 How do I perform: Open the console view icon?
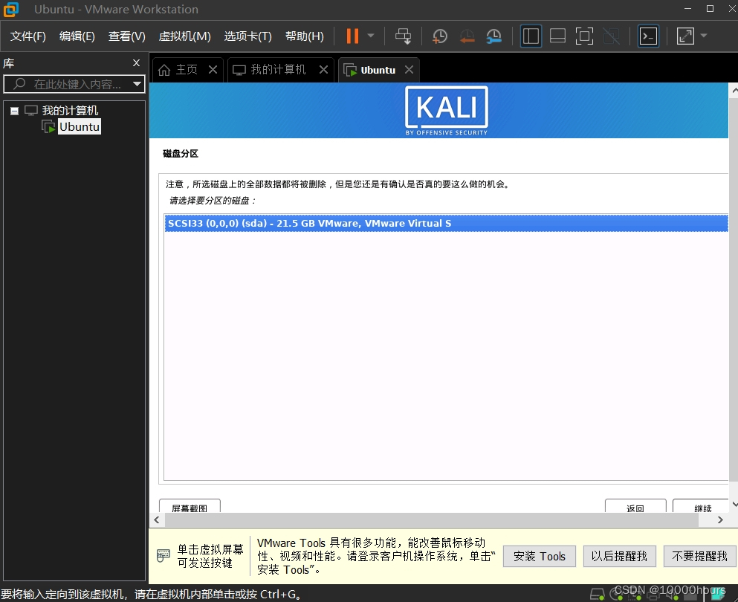(648, 36)
